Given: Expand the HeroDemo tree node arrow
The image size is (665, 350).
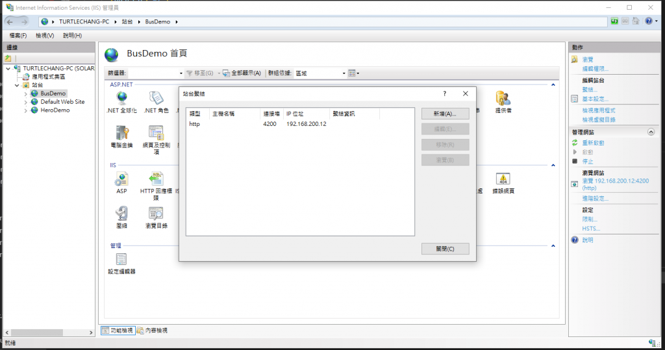Looking at the screenshot, I should [25, 111].
